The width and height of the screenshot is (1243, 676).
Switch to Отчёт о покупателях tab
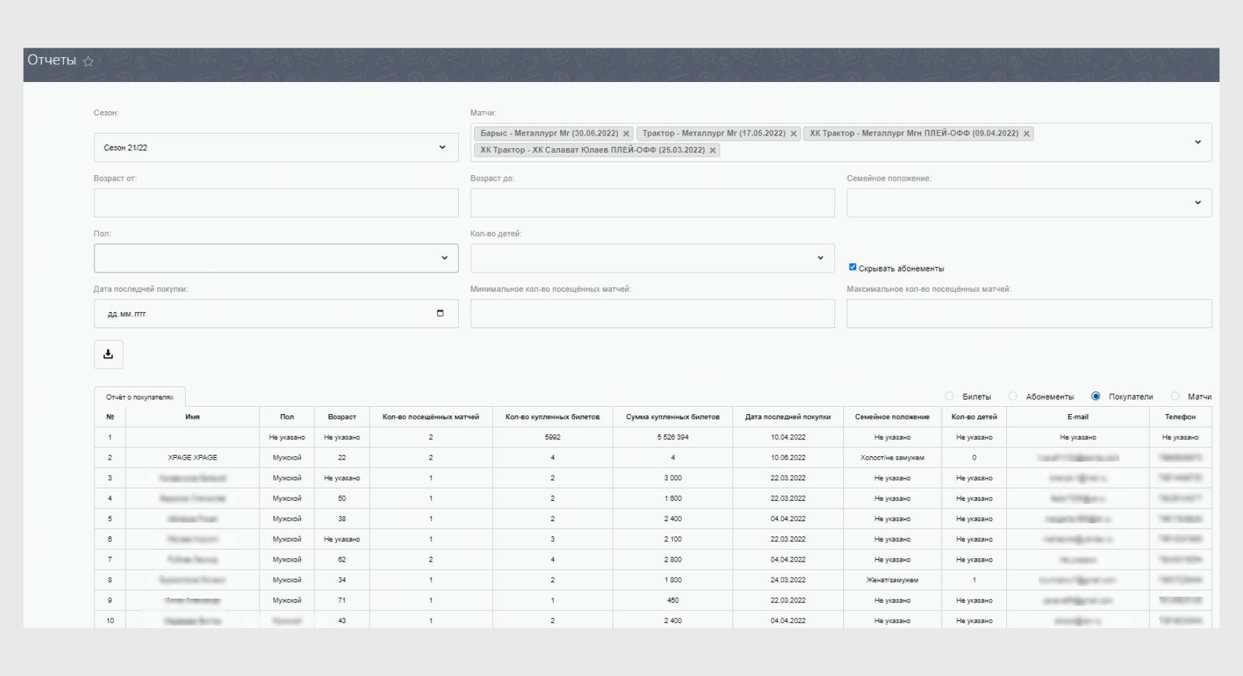click(140, 397)
